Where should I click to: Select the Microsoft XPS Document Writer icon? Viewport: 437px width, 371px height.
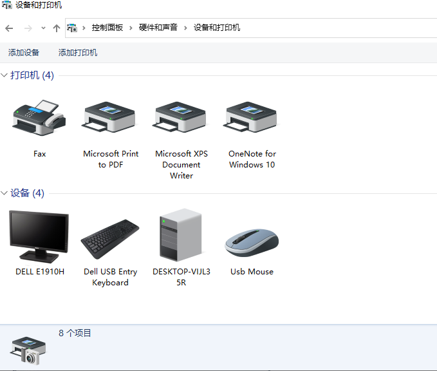tap(181, 117)
